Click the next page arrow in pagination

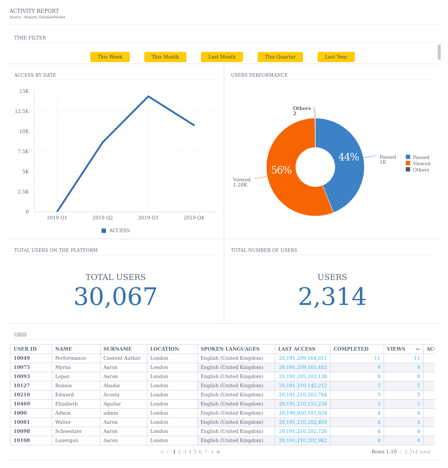(212, 452)
